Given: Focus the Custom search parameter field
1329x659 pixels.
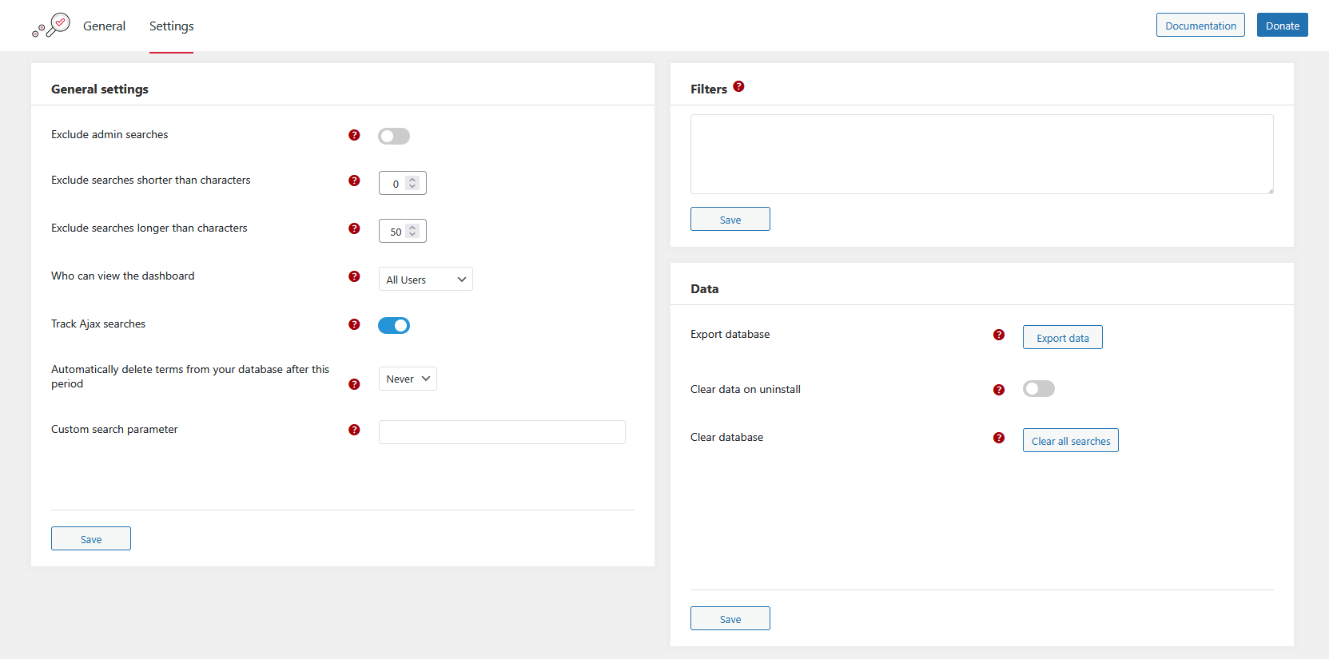Looking at the screenshot, I should click(x=502, y=432).
